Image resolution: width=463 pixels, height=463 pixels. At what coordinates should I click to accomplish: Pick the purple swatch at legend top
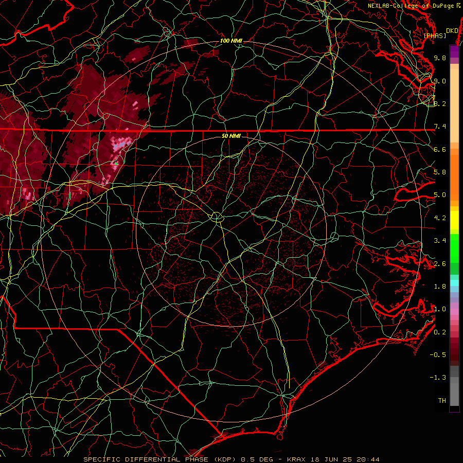tap(454, 51)
